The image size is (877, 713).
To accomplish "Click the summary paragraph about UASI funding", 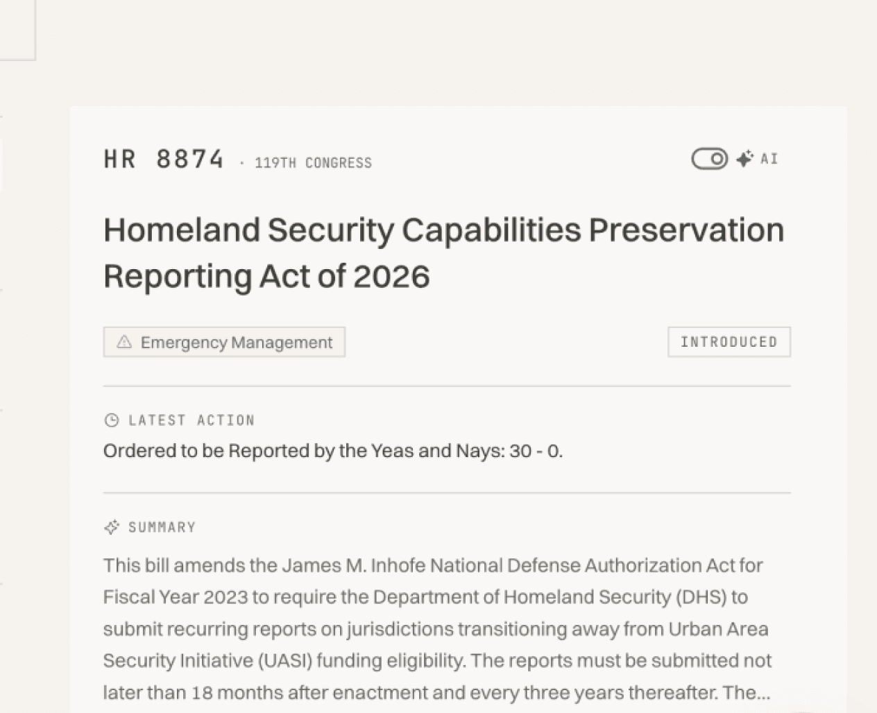I will click(437, 628).
